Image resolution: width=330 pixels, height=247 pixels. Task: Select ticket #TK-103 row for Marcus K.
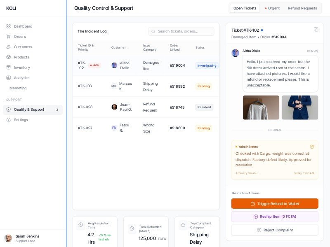[146, 86]
